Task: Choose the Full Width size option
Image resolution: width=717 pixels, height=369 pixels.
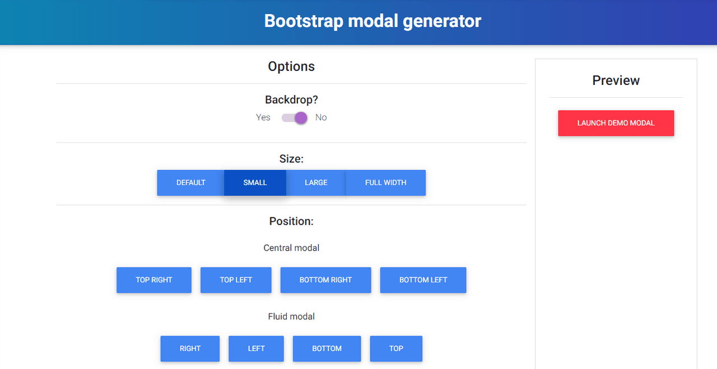Action: click(x=386, y=183)
